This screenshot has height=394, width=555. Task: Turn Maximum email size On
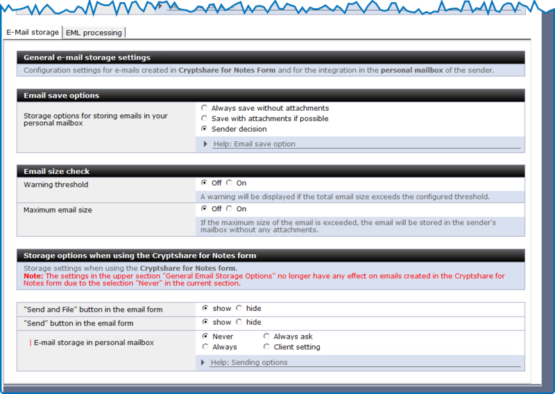point(229,208)
